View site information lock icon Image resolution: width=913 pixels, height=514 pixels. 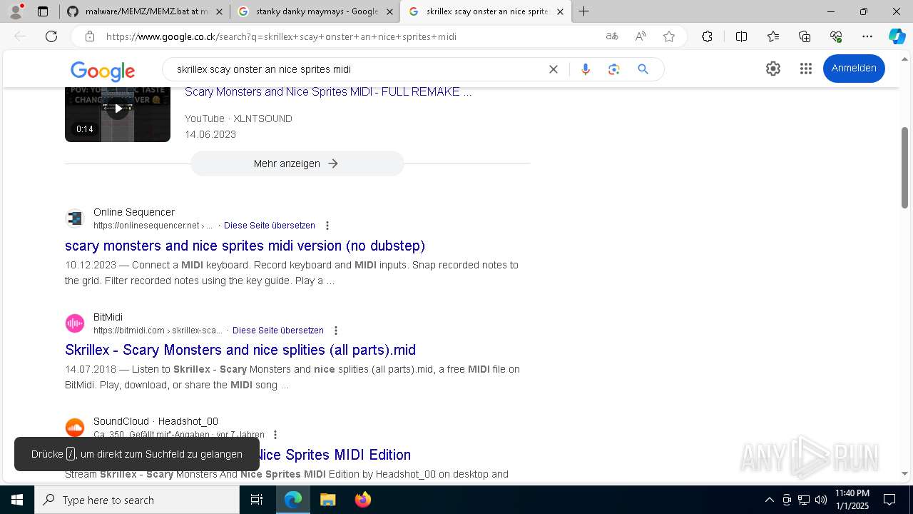pyautogui.click(x=89, y=36)
